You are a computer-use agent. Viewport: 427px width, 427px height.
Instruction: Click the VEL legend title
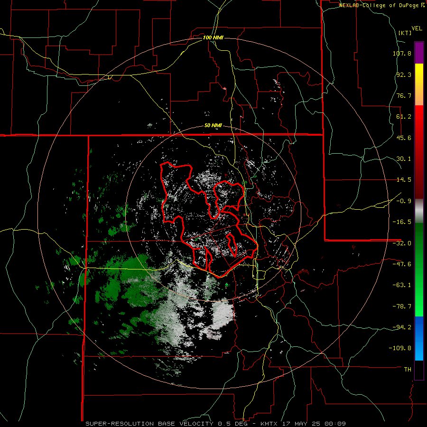click(417, 28)
